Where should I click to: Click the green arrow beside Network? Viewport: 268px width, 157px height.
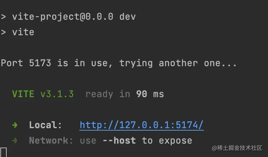15,140
